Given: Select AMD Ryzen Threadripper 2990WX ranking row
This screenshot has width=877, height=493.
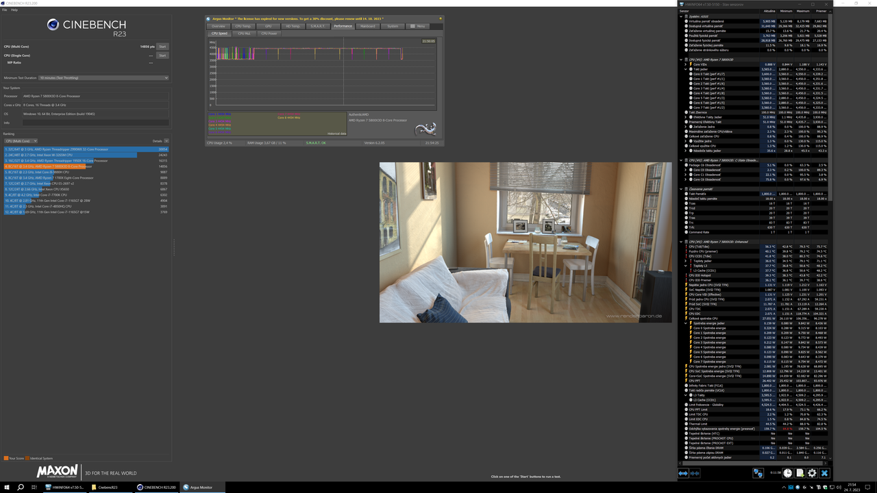Looking at the screenshot, I should coord(86,149).
